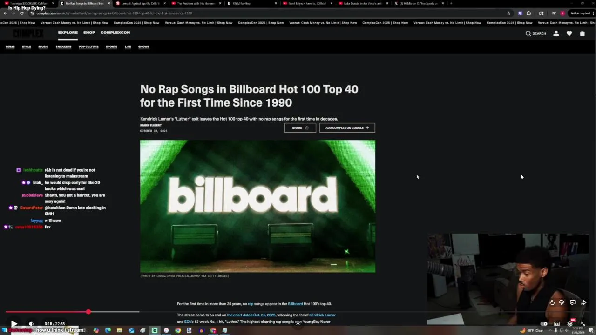Open the notification center icon

[x=591, y=330]
